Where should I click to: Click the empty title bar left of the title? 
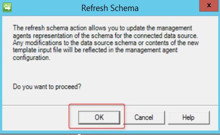pos(44,8)
